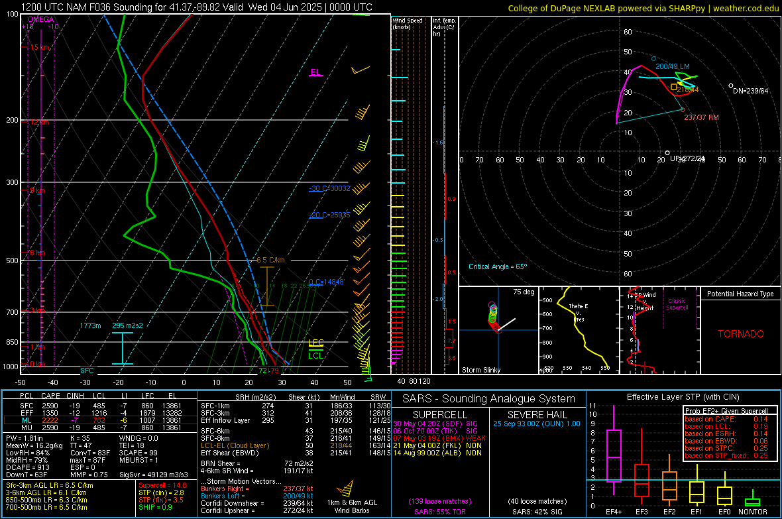Image resolution: width=782 pixels, height=519 pixels.
Task: Click the Potential Hazard Type heading
Action: tap(740, 294)
